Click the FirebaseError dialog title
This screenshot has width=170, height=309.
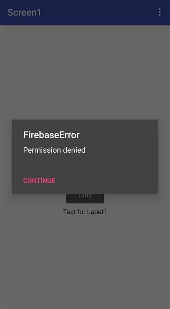point(51,135)
